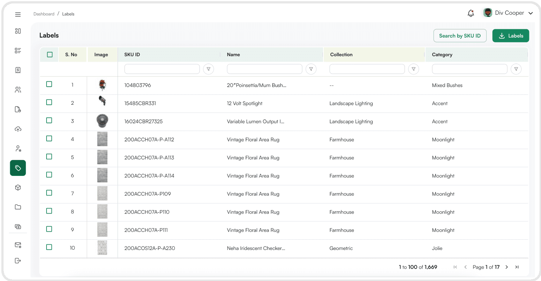Click the logout icon in sidebar
Screen dimensions: 541x281
click(18, 261)
